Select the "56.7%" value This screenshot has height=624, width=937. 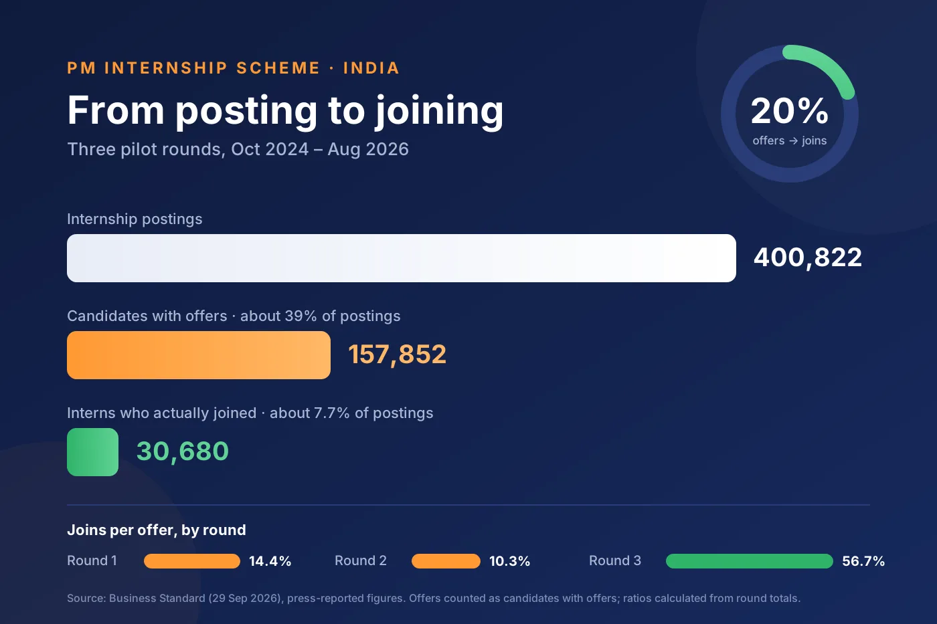pyautogui.click(x=863, y=561)
